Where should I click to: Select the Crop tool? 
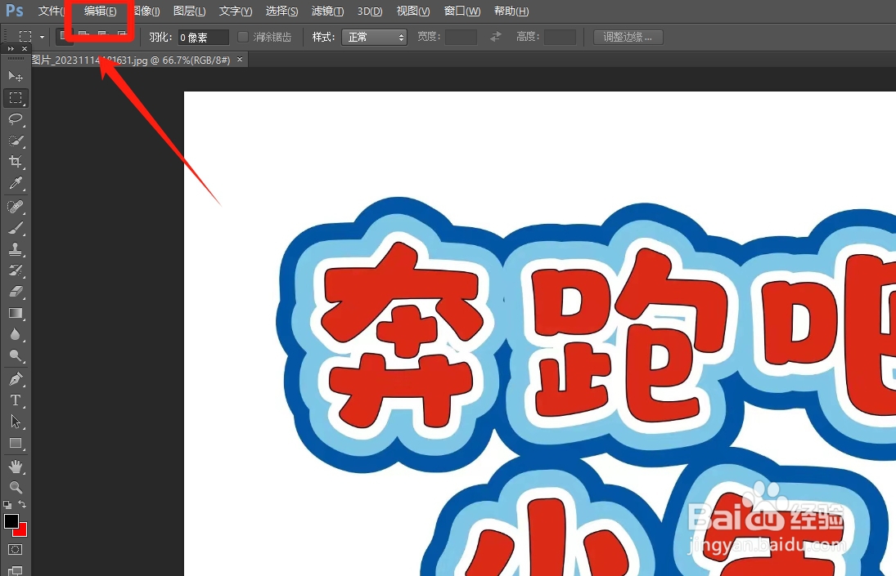[x=16, y=162]
